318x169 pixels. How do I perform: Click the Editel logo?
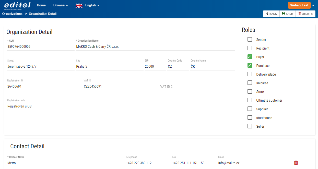[x=17, y=5]
